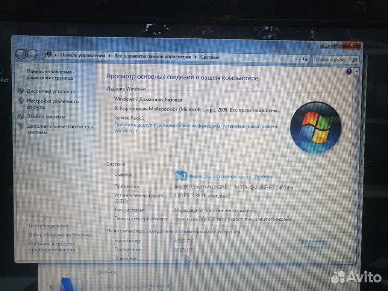
Task: Click "64-разрядная операционная система" text
Action: click(214, 211)
